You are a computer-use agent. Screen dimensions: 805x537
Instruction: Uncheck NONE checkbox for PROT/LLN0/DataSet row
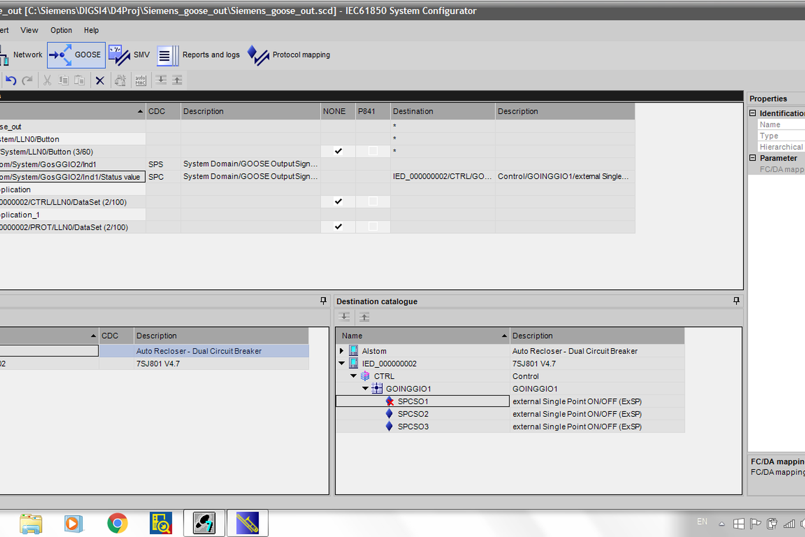338,227
